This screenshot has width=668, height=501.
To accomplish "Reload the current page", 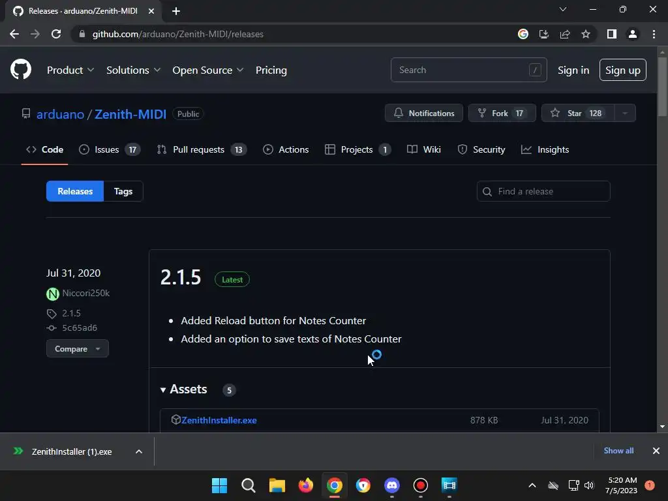I will click(x=56, y=34).
